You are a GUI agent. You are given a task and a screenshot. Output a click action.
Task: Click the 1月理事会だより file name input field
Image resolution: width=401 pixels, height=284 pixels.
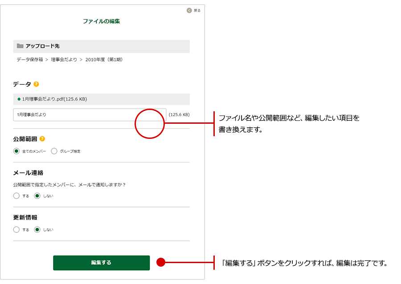pyautogui.click(x=90, y=115)
